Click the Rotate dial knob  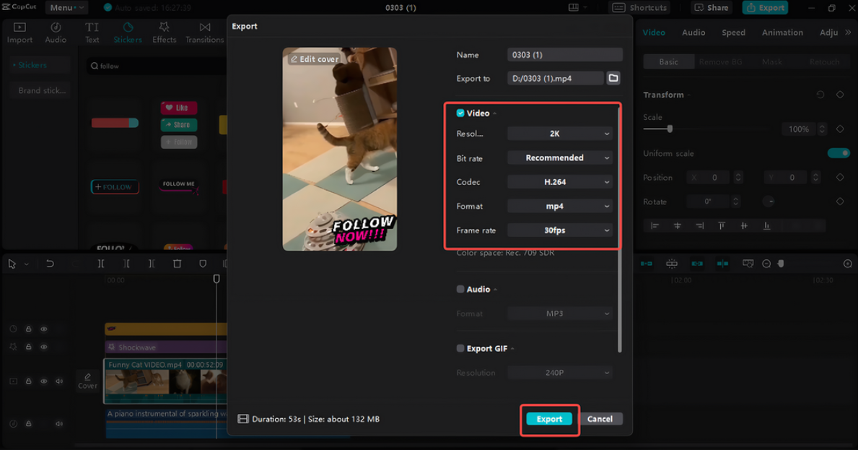click(x=769, y=202)
